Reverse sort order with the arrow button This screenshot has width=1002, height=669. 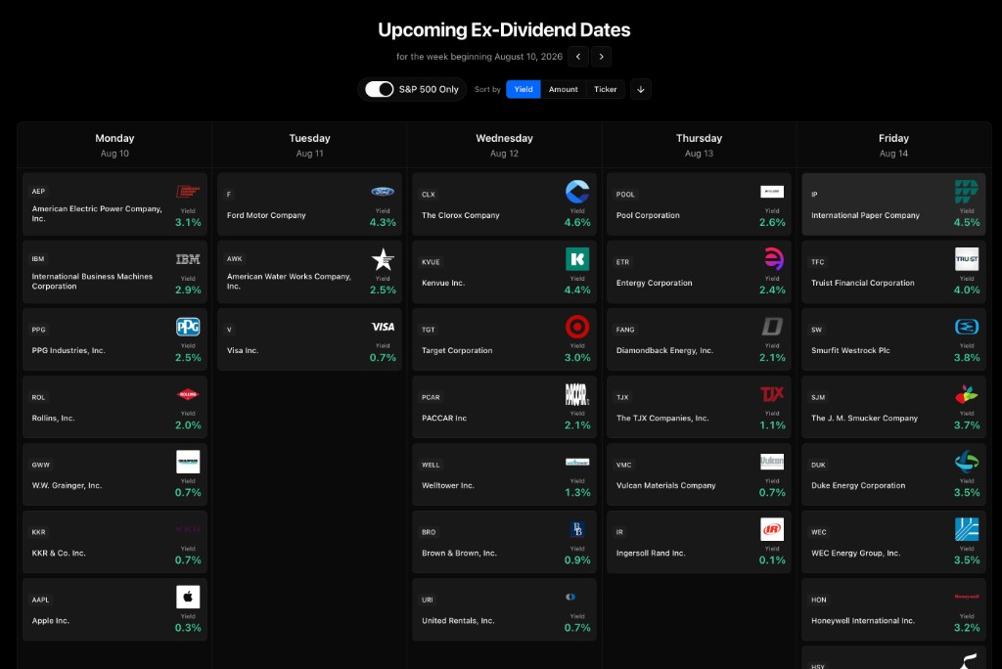(641, 89)
